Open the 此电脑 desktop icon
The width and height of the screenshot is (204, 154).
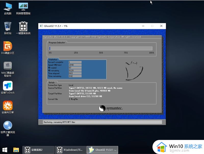click(8, 8)
